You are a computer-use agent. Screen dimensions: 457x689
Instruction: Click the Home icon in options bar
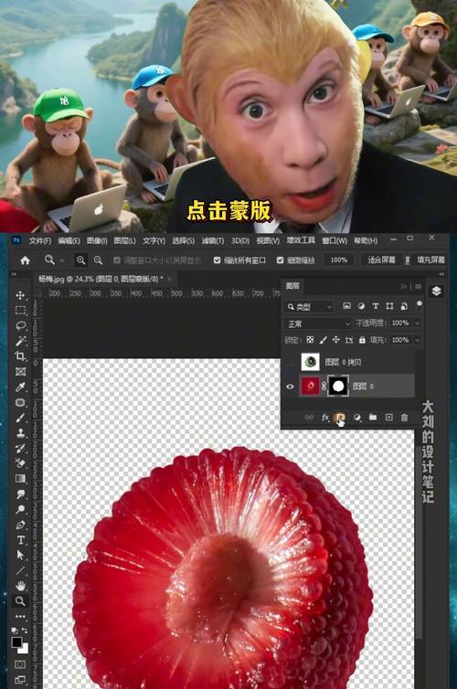click(25, 260)
